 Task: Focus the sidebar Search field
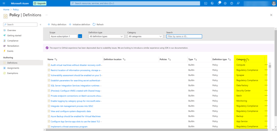click(x=20, y=25)
